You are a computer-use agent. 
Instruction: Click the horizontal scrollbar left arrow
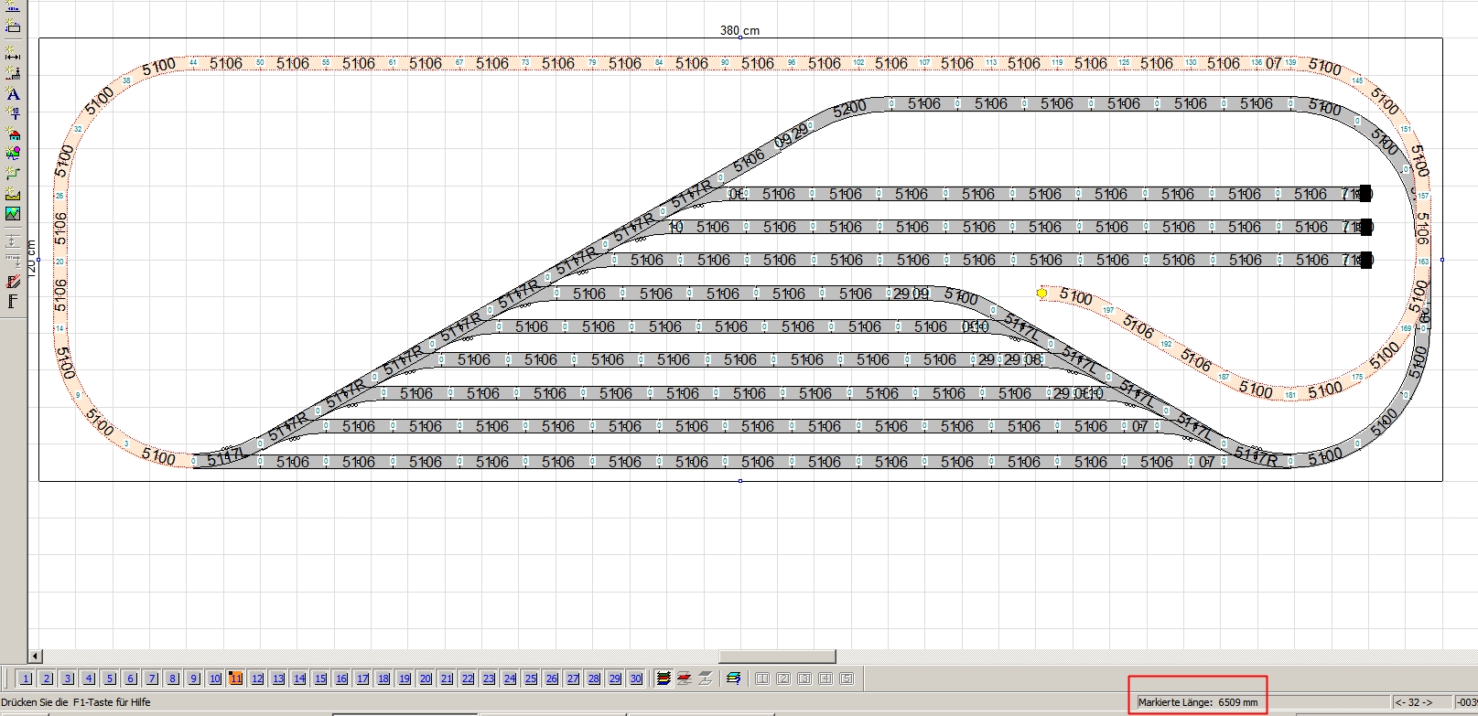tap(35, 657)
